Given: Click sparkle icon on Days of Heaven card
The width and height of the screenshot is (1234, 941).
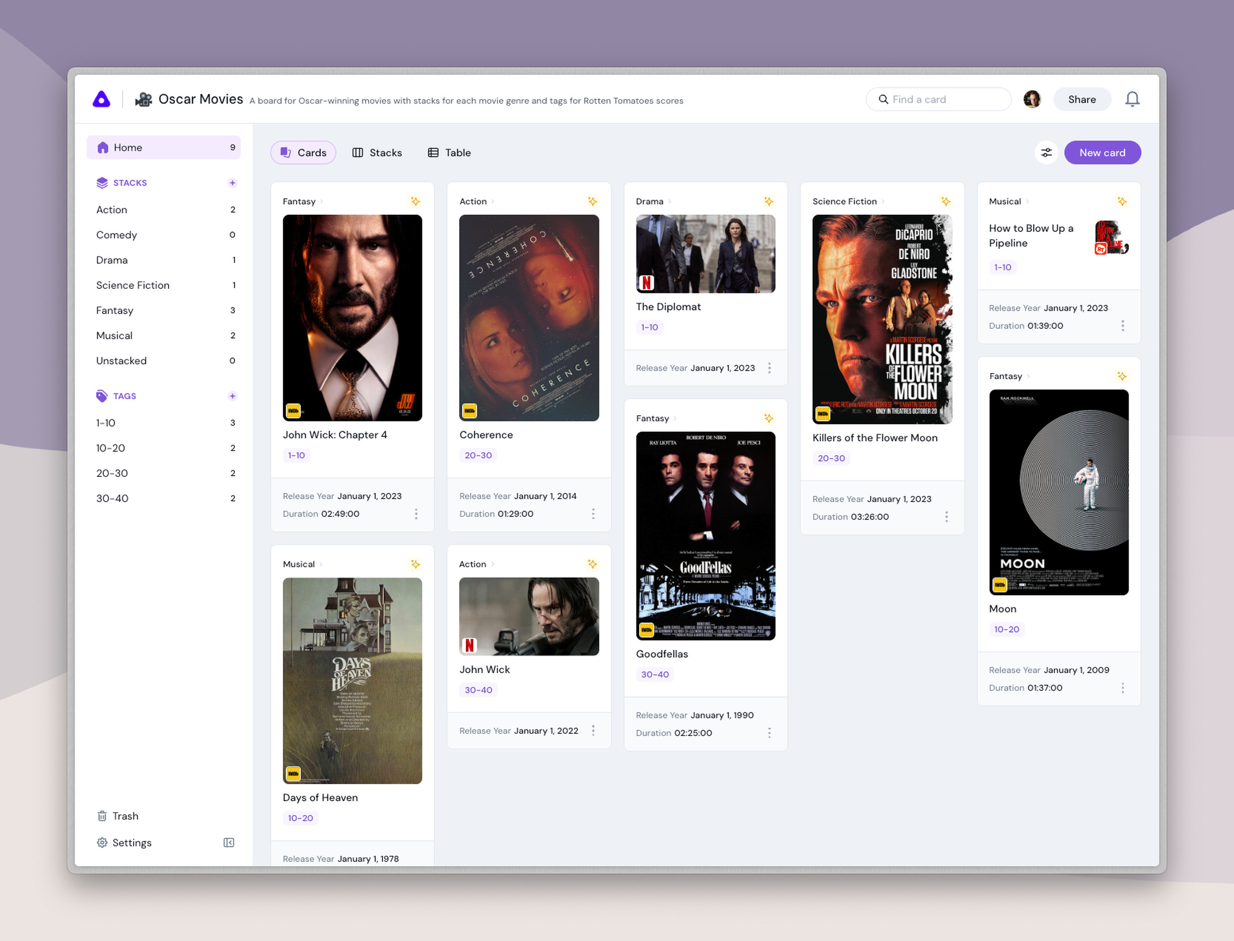Looking at the screenshot, I should 415,564.
